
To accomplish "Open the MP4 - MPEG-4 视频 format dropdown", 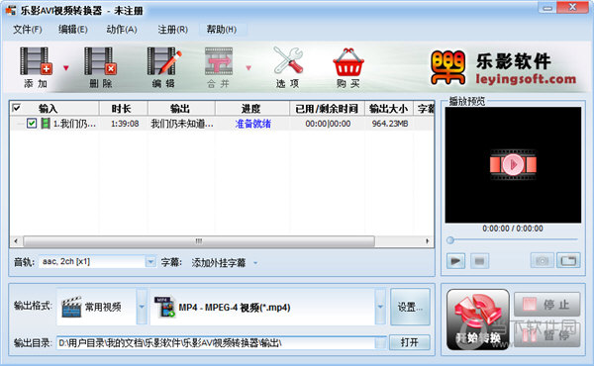I will [380, 307].
